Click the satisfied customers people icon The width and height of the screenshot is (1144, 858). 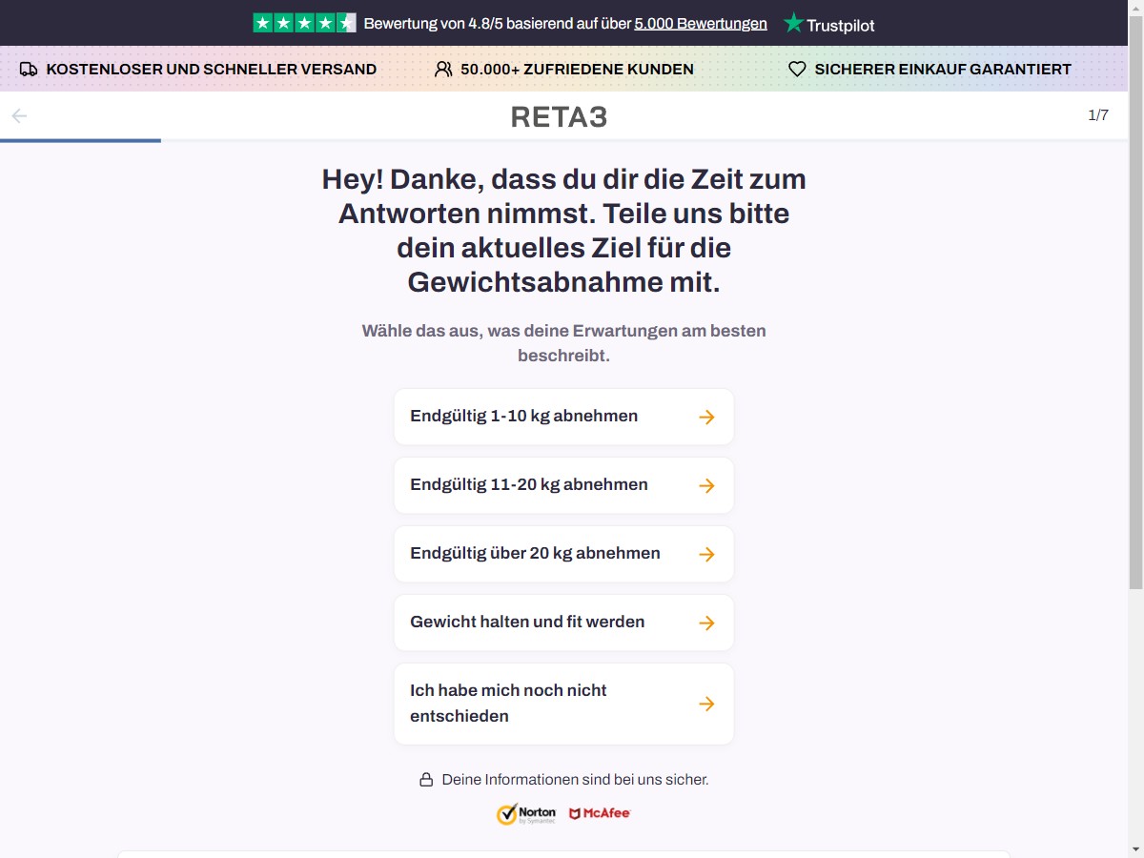pyautogui.click(x=443, y=70)
